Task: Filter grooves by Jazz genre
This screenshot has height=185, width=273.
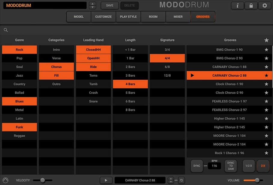Action: (x=20, y=76)
